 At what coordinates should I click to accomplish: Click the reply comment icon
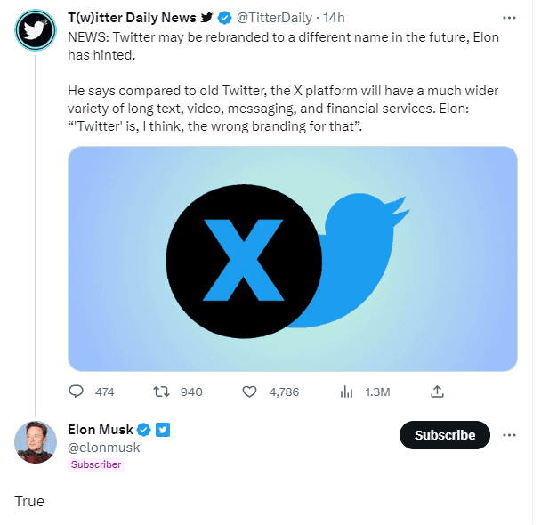click(77, 392)
